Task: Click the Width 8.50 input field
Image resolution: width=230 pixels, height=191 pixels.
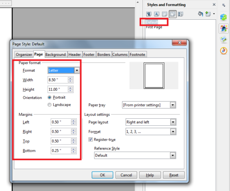Action: [x=58, y=80]
